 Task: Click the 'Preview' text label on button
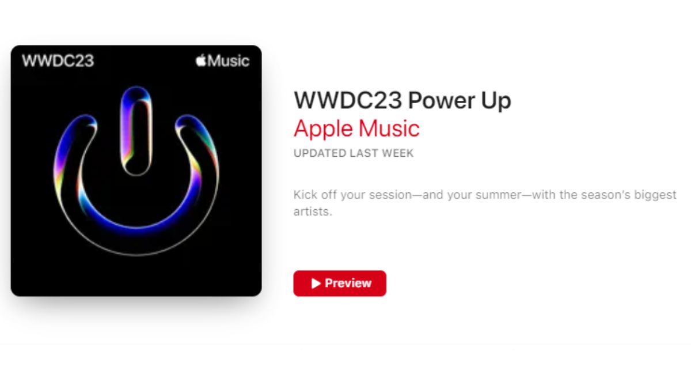tap(348, 284)
